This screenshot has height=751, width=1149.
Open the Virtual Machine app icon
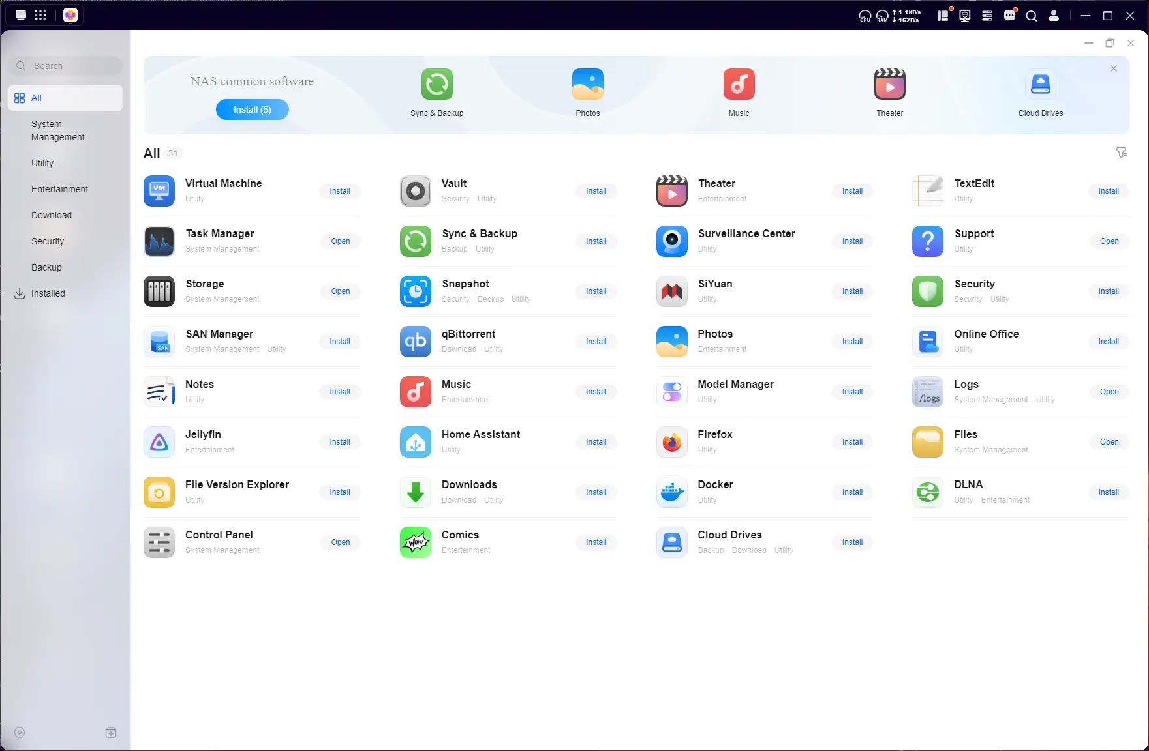point(159,191)
